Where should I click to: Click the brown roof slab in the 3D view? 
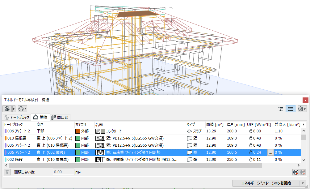coord(137,14)
